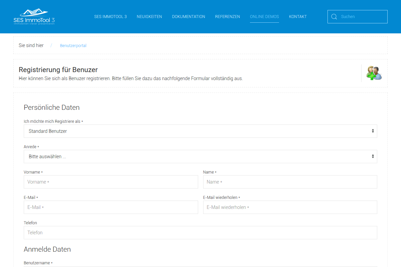Image resolution: width=401 pixels, height=267 pixels.
Task: Open the Anrede dropdown
Action: pyautogui.click(x=200, y=157)
